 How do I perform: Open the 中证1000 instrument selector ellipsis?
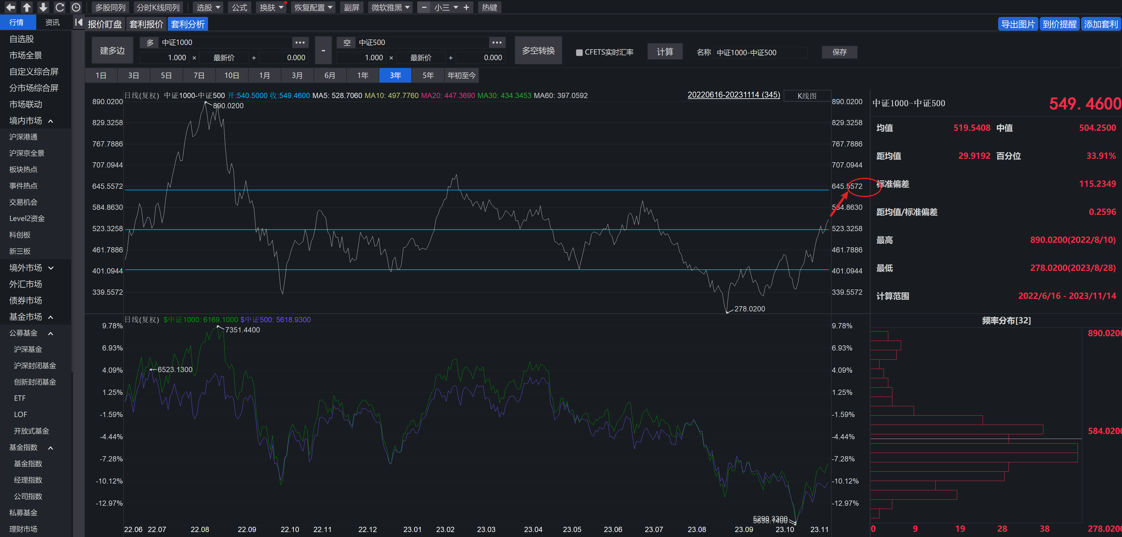pos(300,42)
